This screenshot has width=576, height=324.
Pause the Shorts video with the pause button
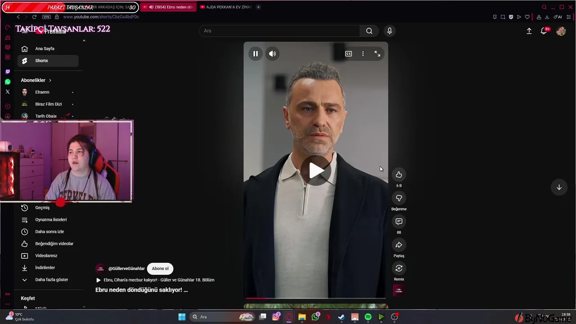tap(255, 54)
